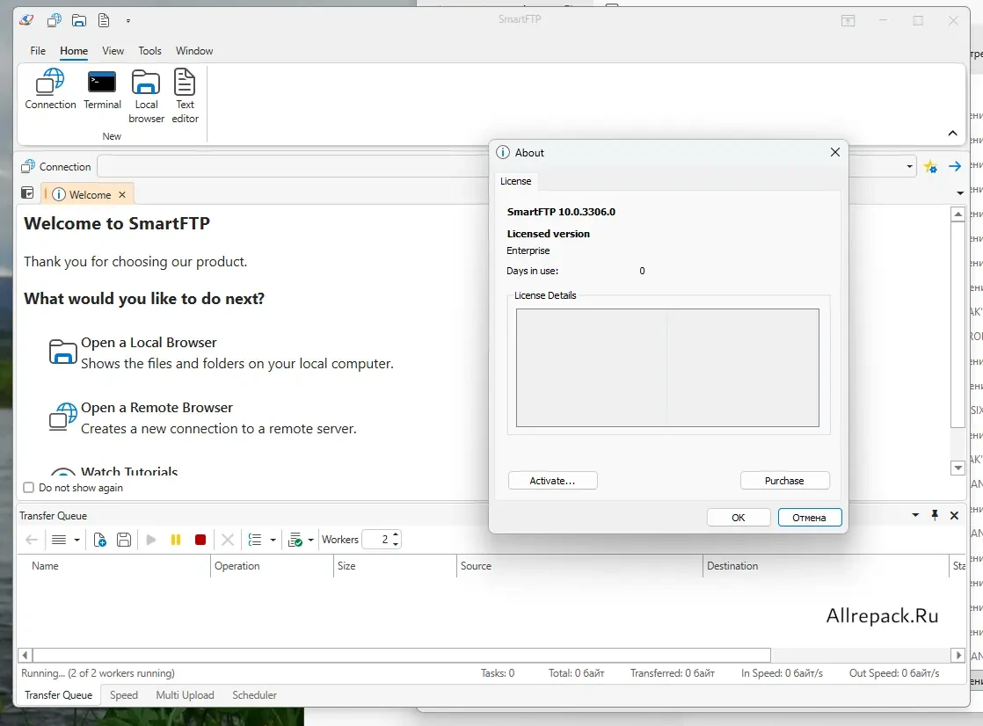Open the File menu

(38, 51)
